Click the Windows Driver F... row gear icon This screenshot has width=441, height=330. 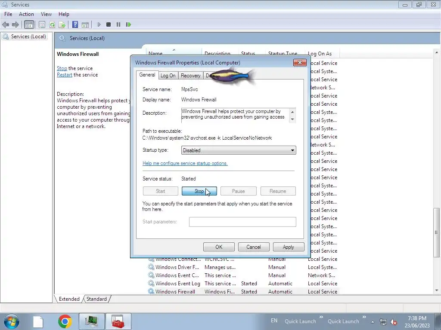pos(151,267)
